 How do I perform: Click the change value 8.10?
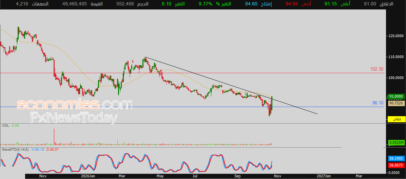167,4
